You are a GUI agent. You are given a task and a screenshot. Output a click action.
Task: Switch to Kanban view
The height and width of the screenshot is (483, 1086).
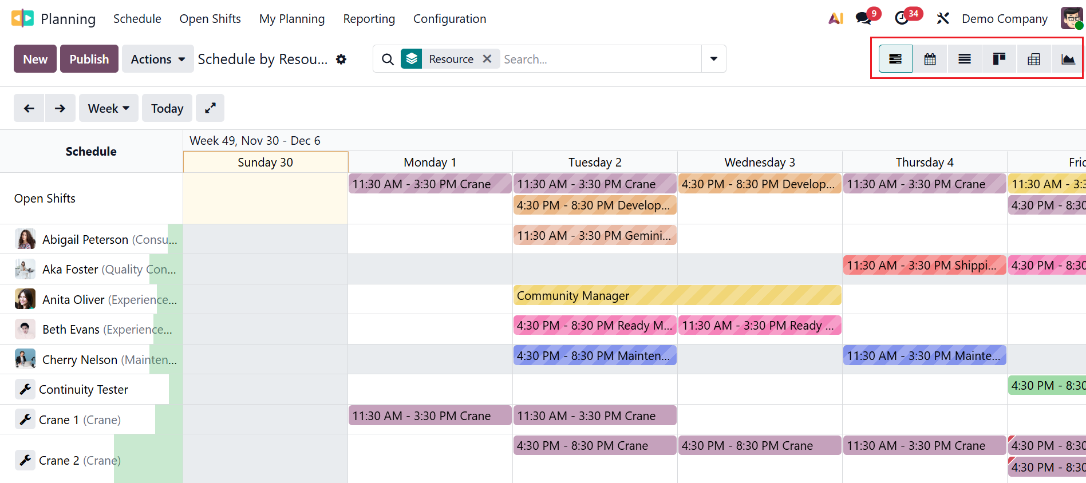pyautogui.click(x=999, y=59)
